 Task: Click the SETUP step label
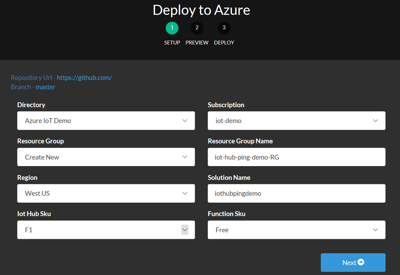[172, 43]
